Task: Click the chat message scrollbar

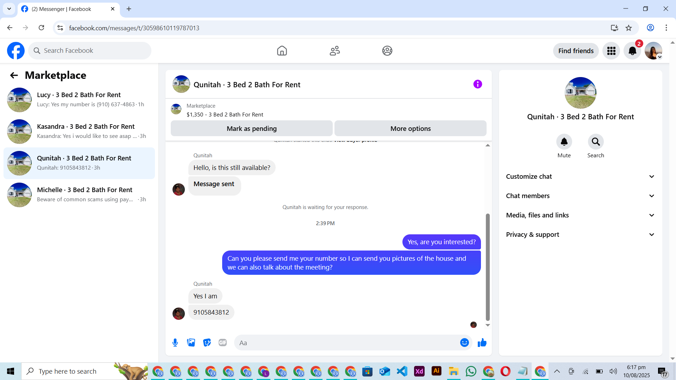Action: (488, 267)
